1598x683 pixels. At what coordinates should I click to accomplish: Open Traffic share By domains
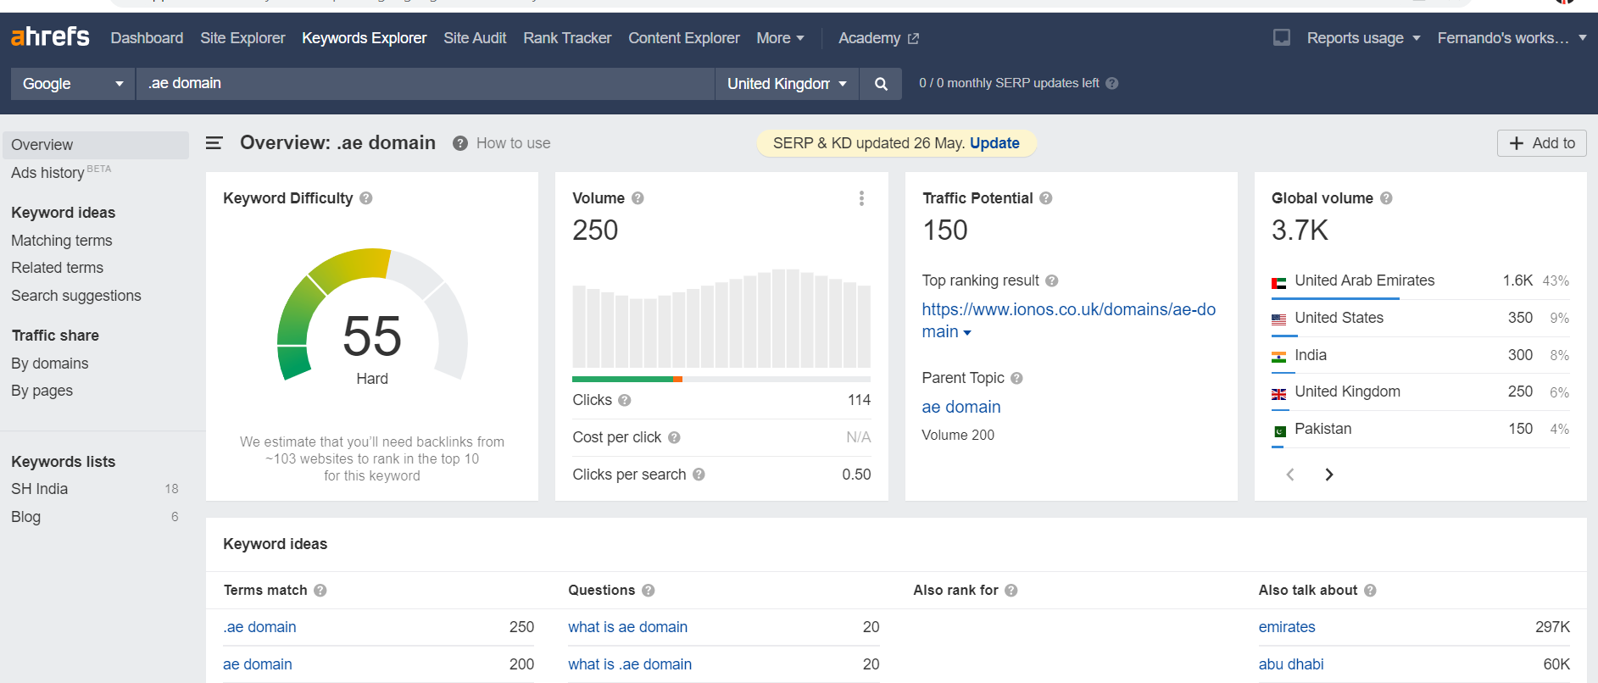49,364
